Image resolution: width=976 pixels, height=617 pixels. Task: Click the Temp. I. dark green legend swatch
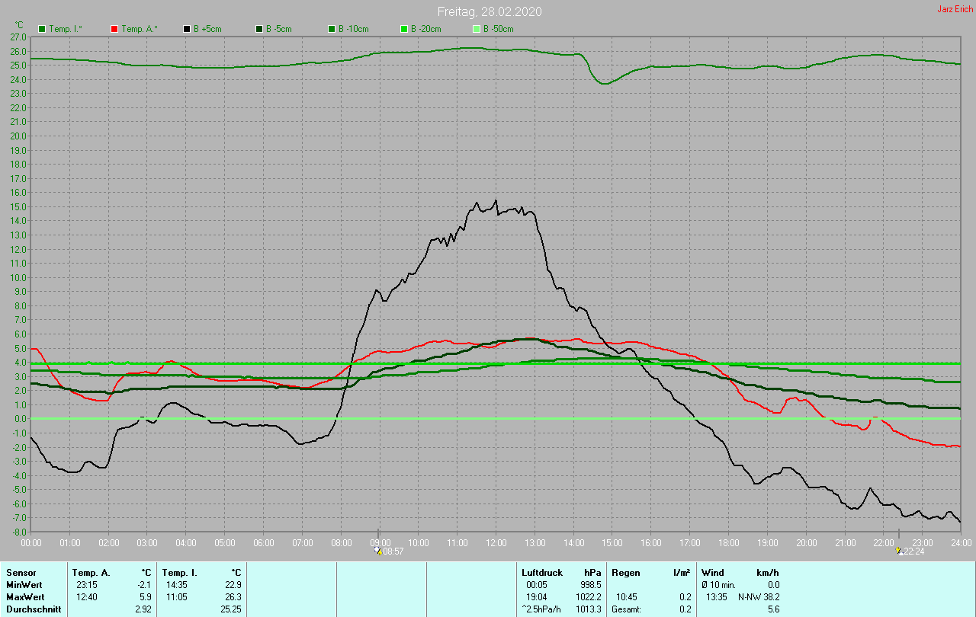click(42, 29)
